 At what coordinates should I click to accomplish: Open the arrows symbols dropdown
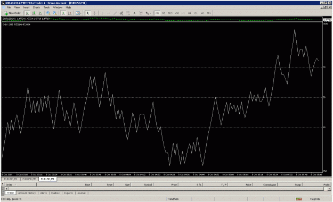click(148, 13)
